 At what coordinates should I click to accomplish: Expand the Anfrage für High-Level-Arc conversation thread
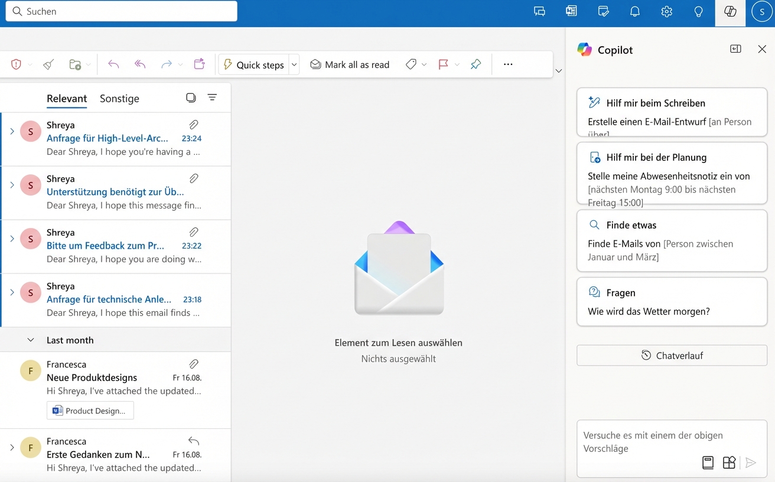[12, 131]
